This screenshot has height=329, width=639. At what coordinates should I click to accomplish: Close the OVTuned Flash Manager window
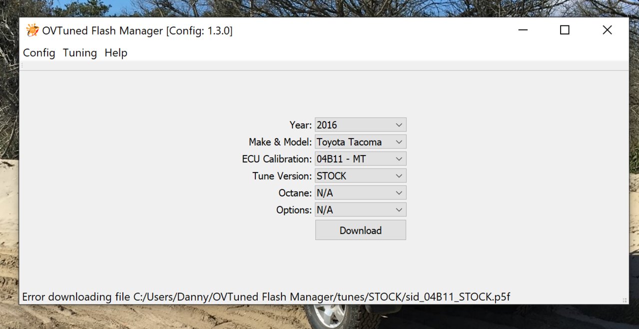pyautogui.click(x=607, y=30)
